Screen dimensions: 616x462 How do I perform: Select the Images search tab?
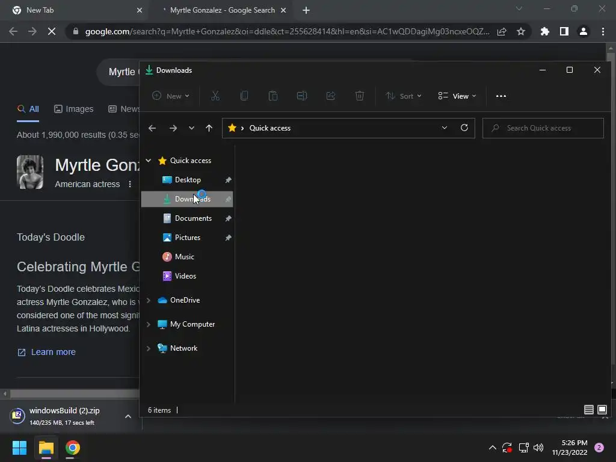point(73,109)
